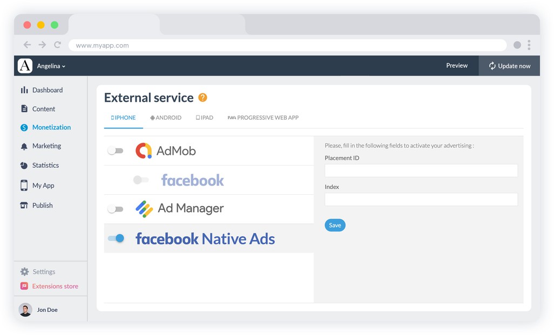Switch to the Android tab

(166, 118)
